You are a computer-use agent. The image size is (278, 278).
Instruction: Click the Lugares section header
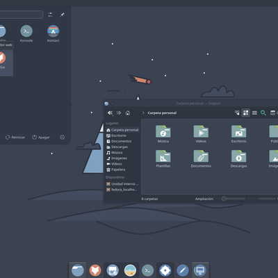pyautogui.click(x=112, y=123)
